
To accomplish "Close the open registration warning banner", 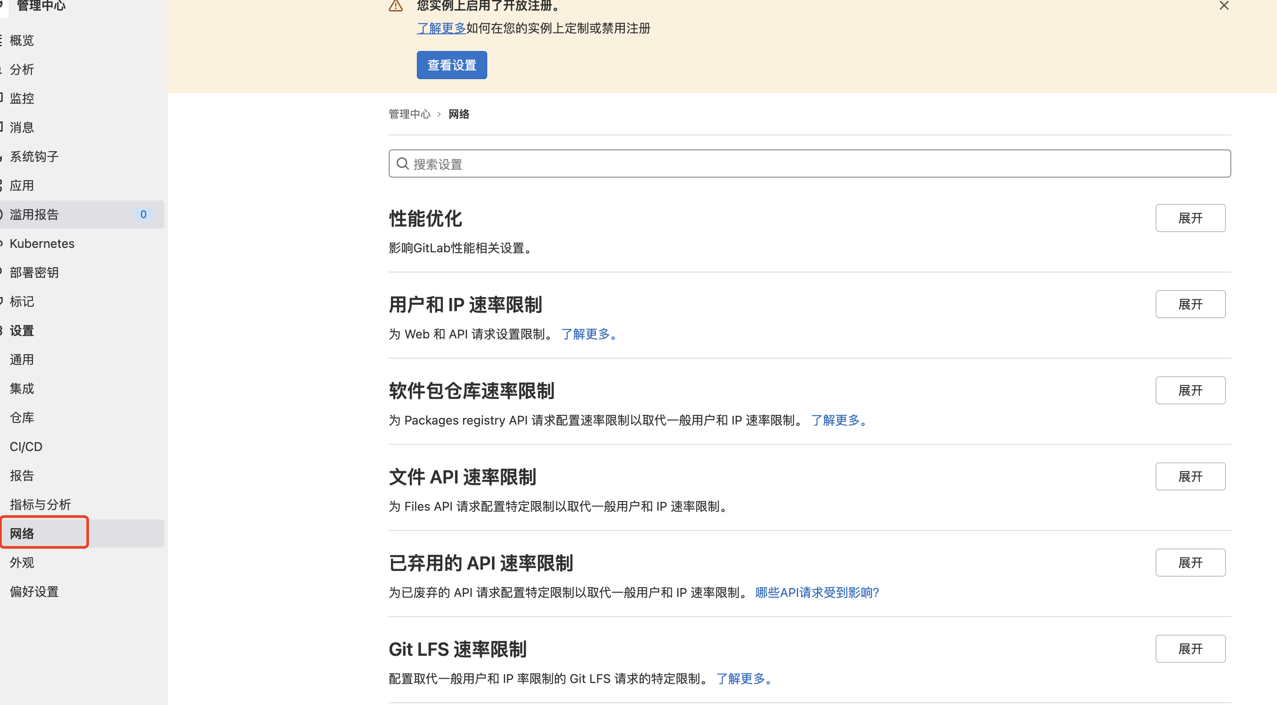I will point(1224,5).
